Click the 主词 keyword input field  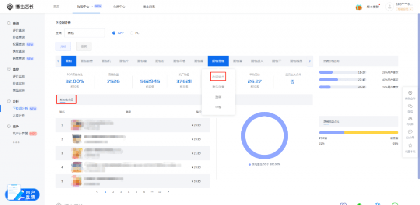click(84, 33)
